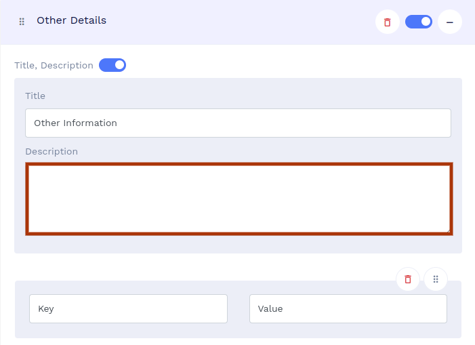Remove the Key/Value row with trash icon
Image resolution: width=475 pixels, height=345 pixels.
click(x=408, y=279)
